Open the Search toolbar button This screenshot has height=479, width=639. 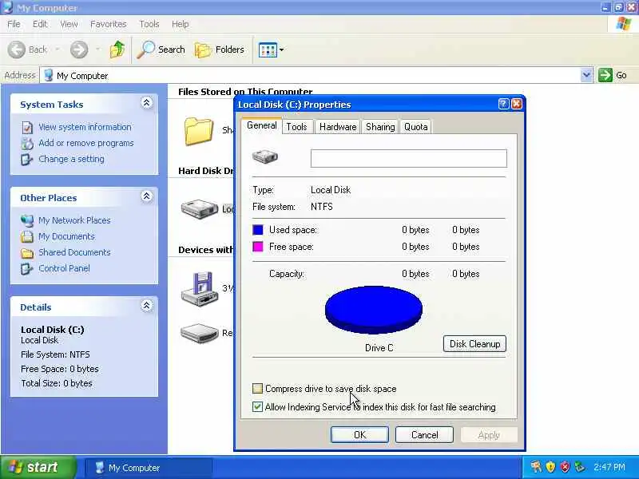(161, 49)
